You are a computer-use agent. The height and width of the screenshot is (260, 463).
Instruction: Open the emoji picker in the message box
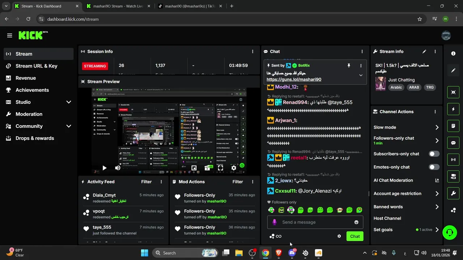[x=356, y=222]
